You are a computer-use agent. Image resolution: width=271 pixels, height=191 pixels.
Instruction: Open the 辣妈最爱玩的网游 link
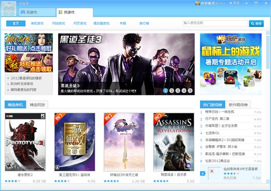pos(24,90)
